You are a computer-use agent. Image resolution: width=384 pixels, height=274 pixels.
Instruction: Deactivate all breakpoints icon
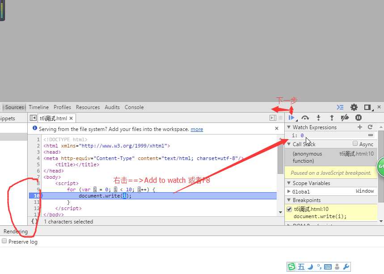(345, 118)
